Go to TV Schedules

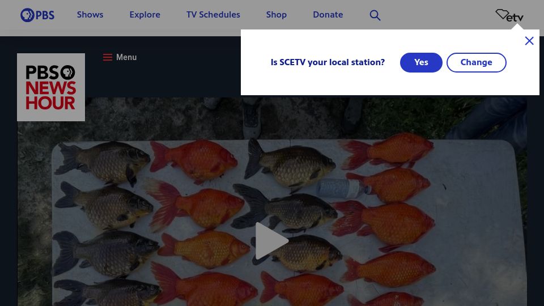tap(213, 15)
